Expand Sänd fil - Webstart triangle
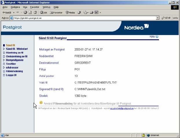The height and width of the screenshot is (138, 180). click(4, 49)
